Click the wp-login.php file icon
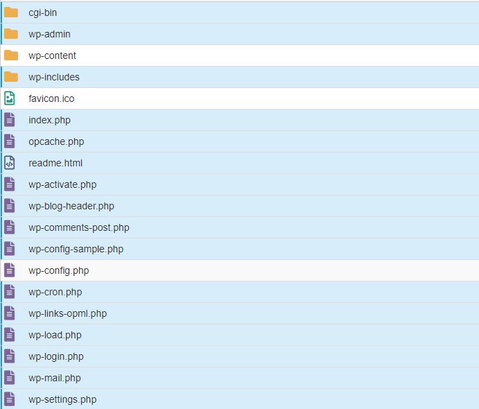This screenshot has height=409, width=479. (x=10, y=356)
